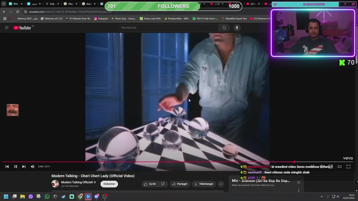The width and height of the screenshot is (358, 201).
Task: Seek using the red progress bar handle
Action: click(294, 162)
